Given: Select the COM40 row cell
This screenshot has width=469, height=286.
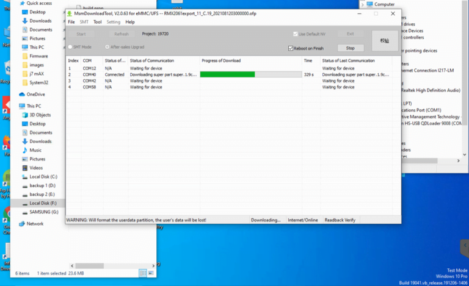Looking at the screenshot, I should pyautogui.click(x=89, y=74).
